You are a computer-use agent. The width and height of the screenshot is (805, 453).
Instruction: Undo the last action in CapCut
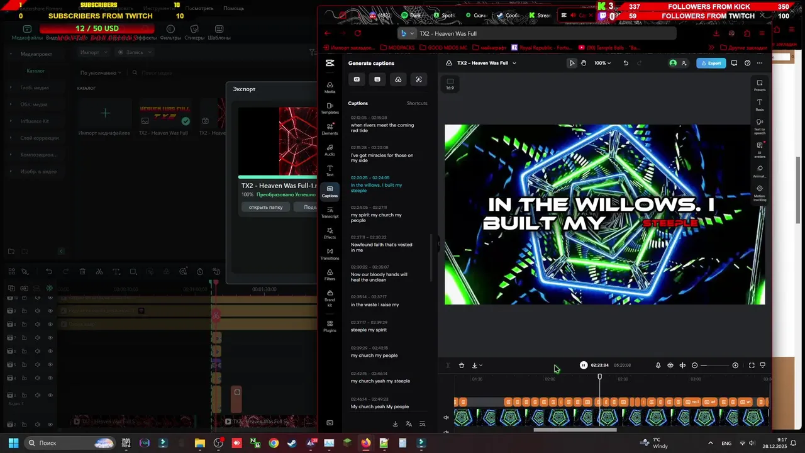pyautogui.click(x=626, y=63)
